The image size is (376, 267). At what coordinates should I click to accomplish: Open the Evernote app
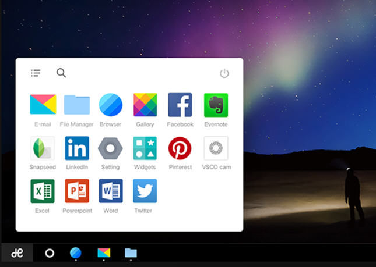[x=216, y=105]
